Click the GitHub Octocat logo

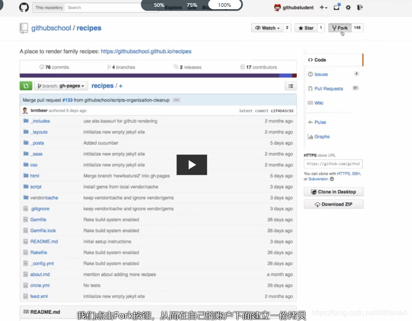[24, 7]
